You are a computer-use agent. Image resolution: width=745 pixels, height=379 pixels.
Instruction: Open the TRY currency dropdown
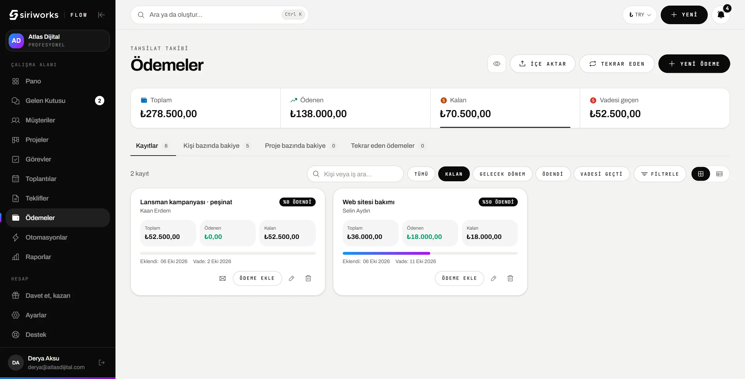tap(639, 15)
